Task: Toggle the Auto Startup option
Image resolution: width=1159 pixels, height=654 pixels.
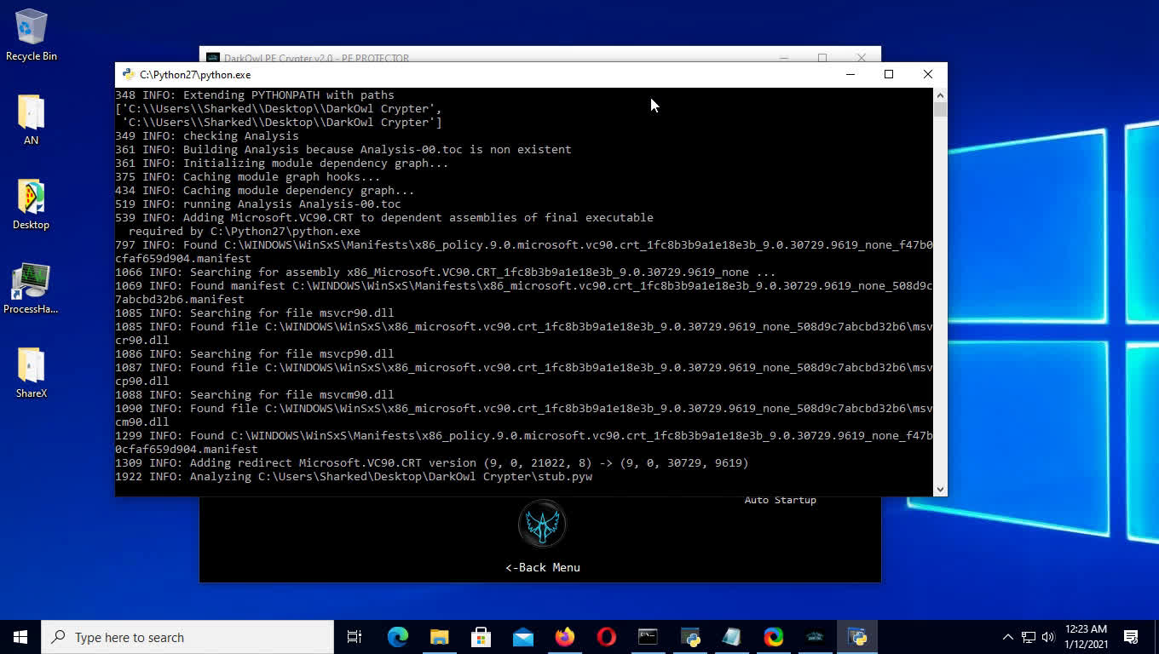Action: [780, 500]
